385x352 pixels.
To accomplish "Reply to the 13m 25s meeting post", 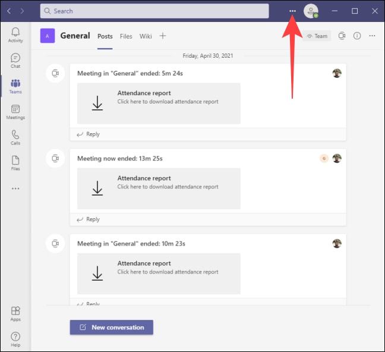I will click(x=88, y=219).
